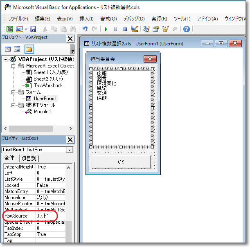The image size is (250, 247).
Task: Click View Code icon in Project panel
Action: point(8,49)
